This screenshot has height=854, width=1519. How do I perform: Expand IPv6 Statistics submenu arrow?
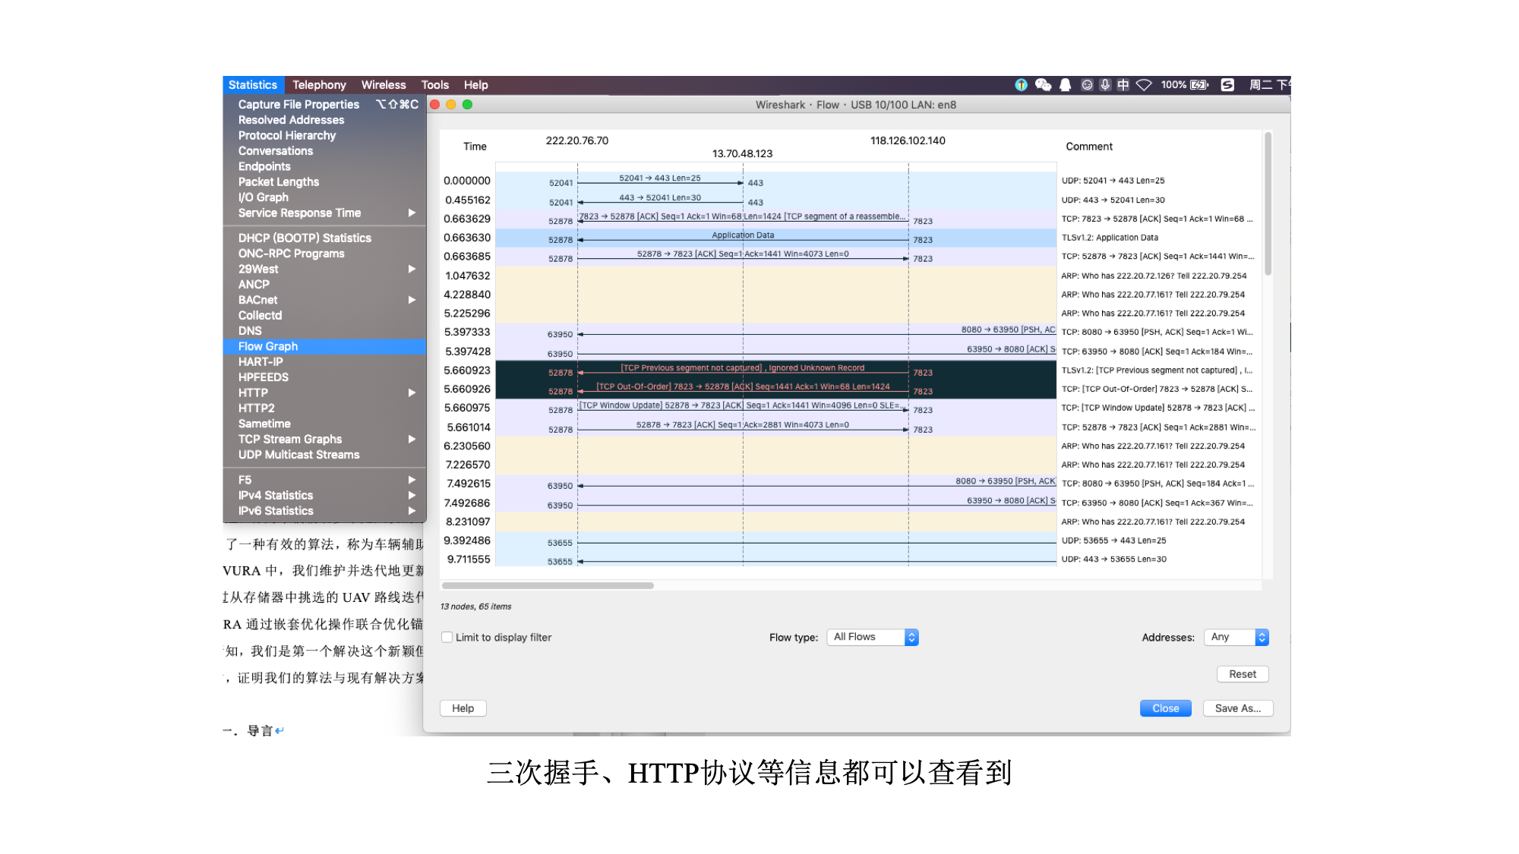pos(412,511)
